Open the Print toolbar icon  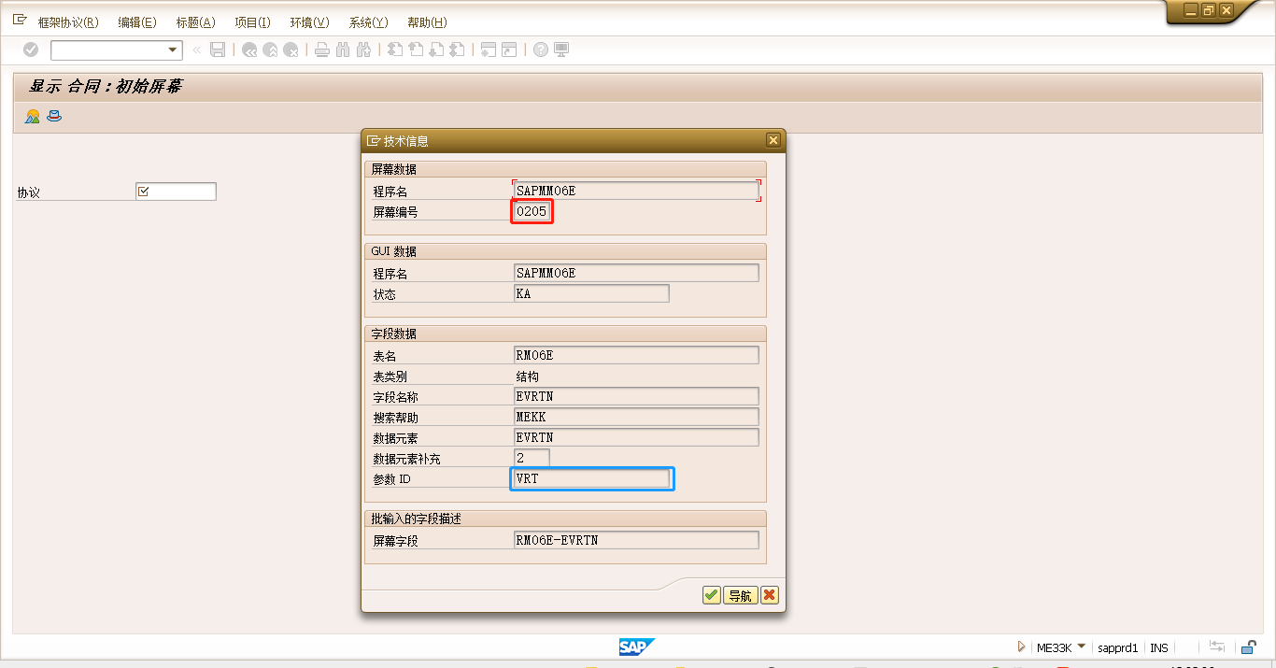(322, 50)
